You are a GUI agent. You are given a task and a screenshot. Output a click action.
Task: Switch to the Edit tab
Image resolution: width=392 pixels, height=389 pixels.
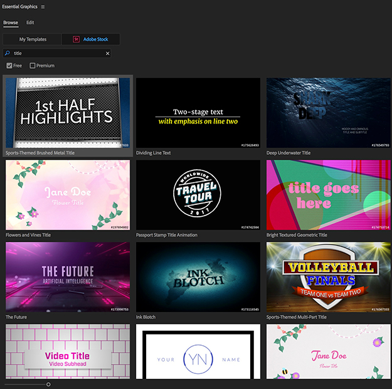point(30,23)
